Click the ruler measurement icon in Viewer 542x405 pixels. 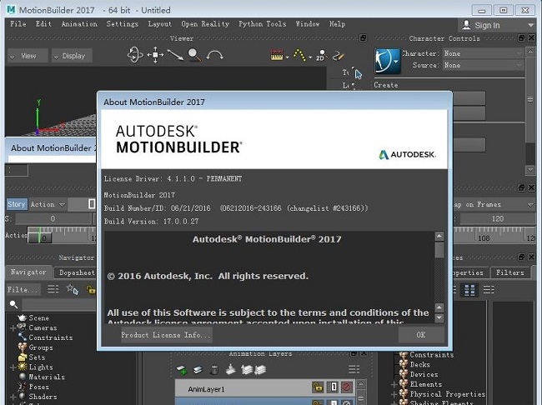pos(277,55)
